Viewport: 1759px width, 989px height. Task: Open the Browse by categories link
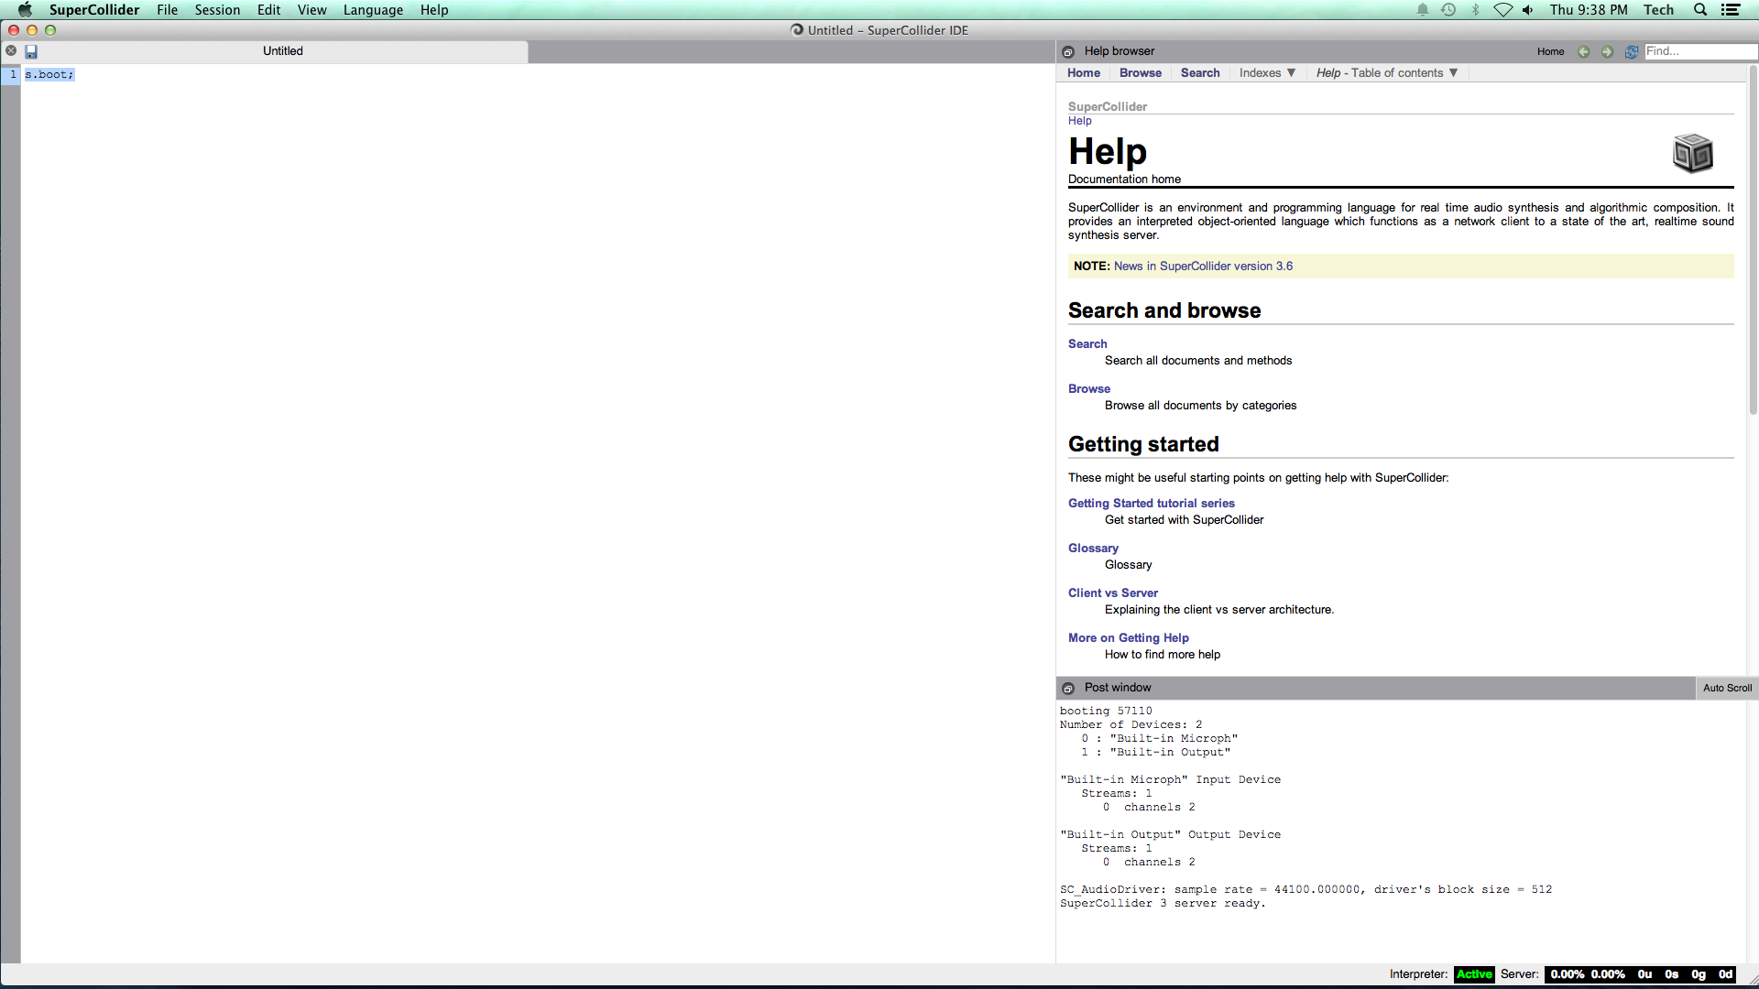pos(1089,389)
